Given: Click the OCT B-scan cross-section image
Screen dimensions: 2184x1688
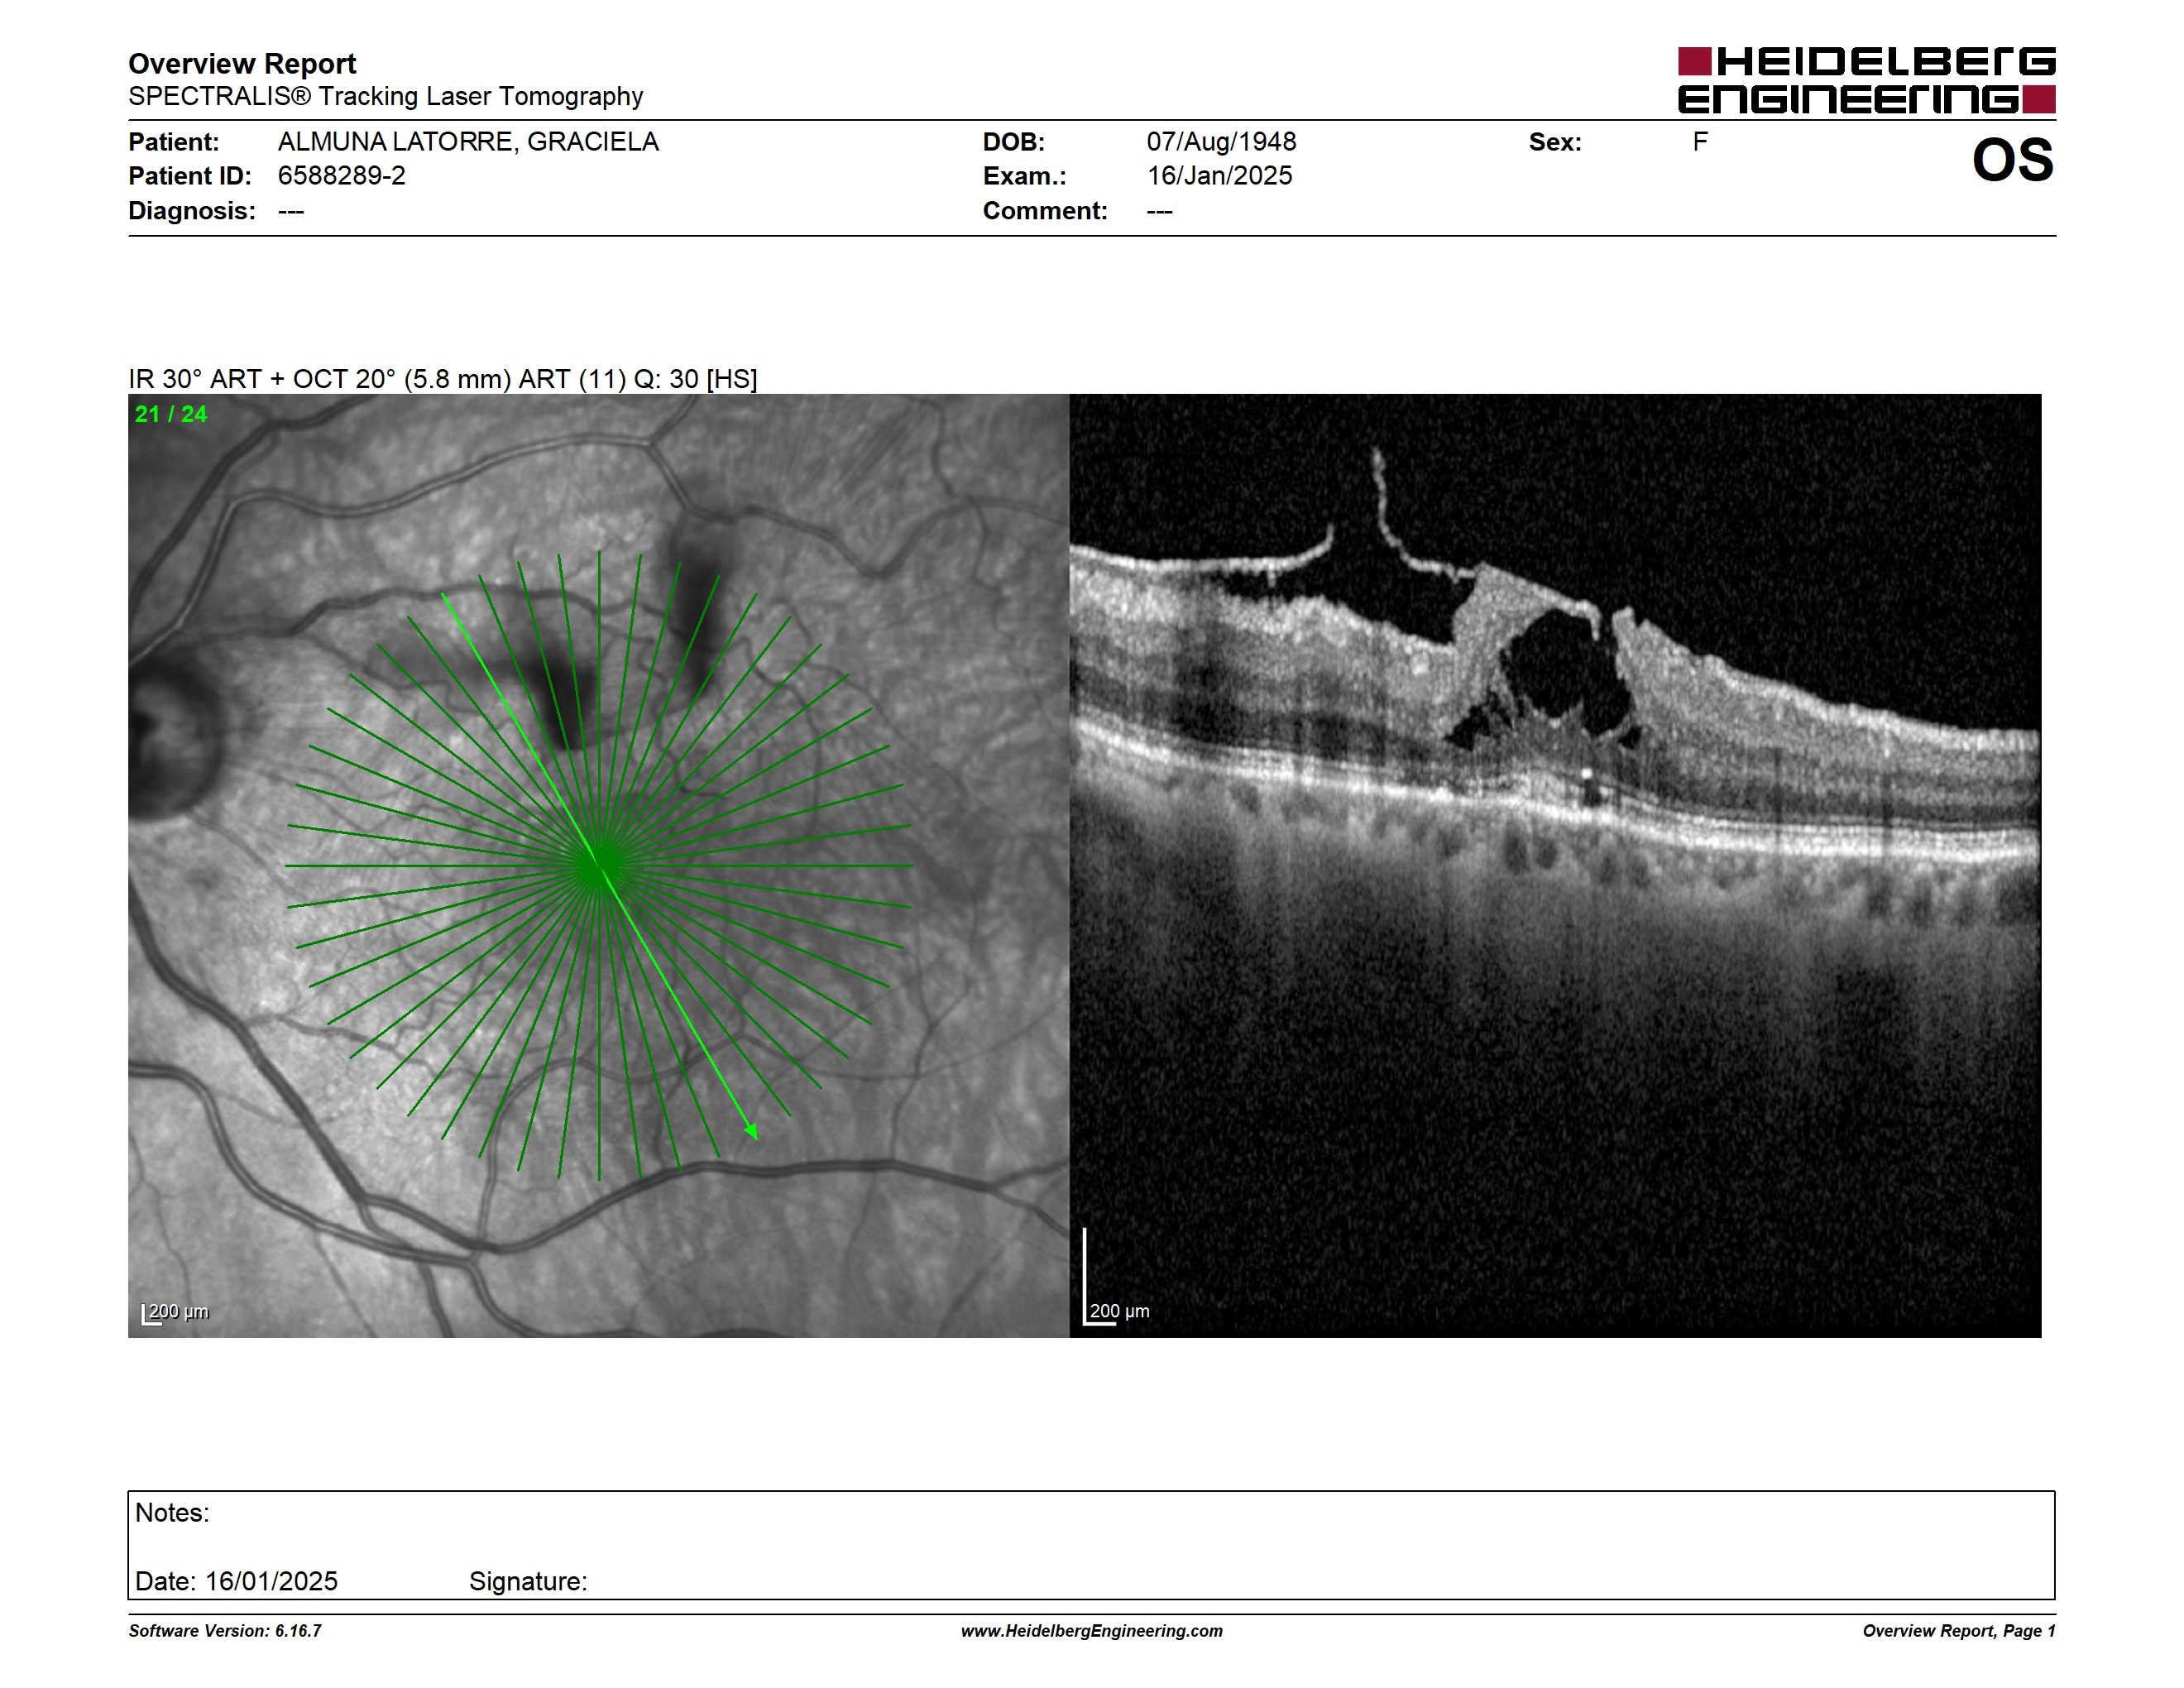Looking at the screenshot, I should (x=1555, y=865).
